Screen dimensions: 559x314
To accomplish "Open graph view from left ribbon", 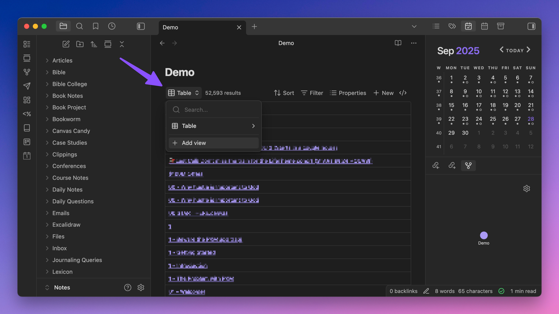I will [x=27, y=72].
